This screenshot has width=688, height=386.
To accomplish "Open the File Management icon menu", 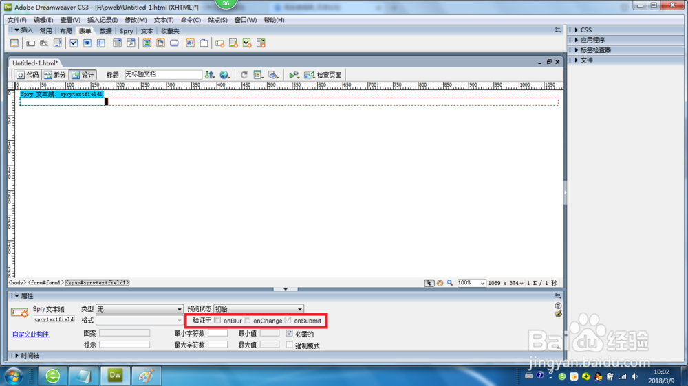I will [x=210, y=75].
